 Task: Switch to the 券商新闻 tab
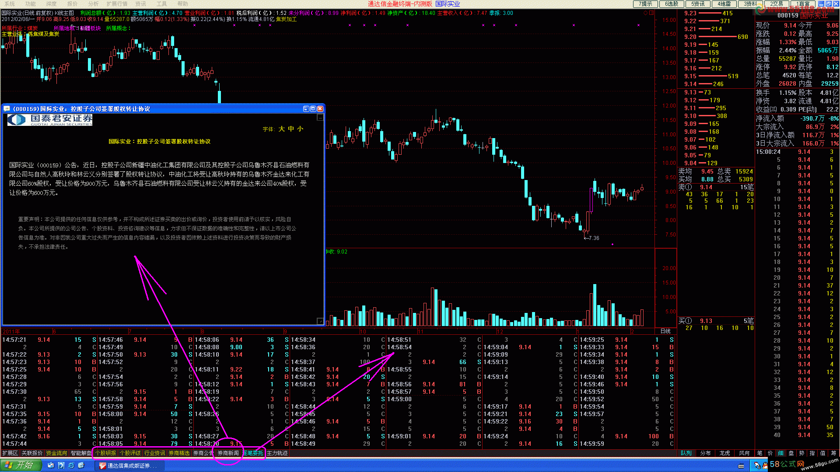[228, 453]
